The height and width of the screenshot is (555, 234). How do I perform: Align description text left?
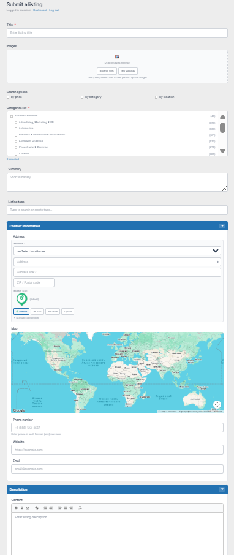60,508
